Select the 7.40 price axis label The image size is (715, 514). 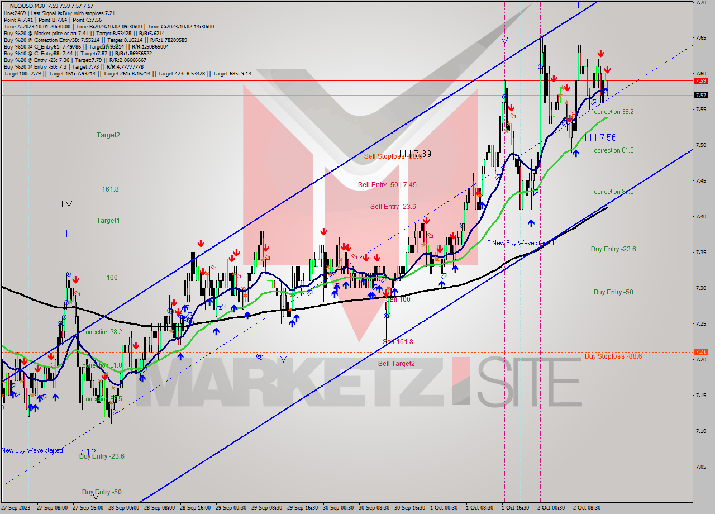coord(700,216)
